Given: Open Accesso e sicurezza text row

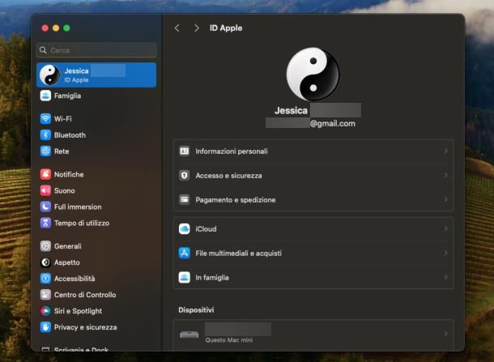Looking at the screenshot, I should coord(228,176).
